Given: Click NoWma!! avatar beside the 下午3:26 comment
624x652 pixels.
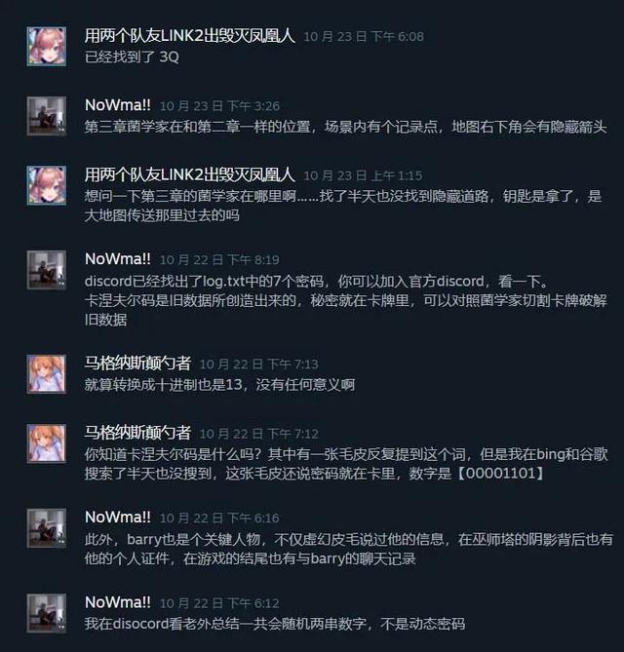Looking at the screenshot, I should tap(47, 116).
